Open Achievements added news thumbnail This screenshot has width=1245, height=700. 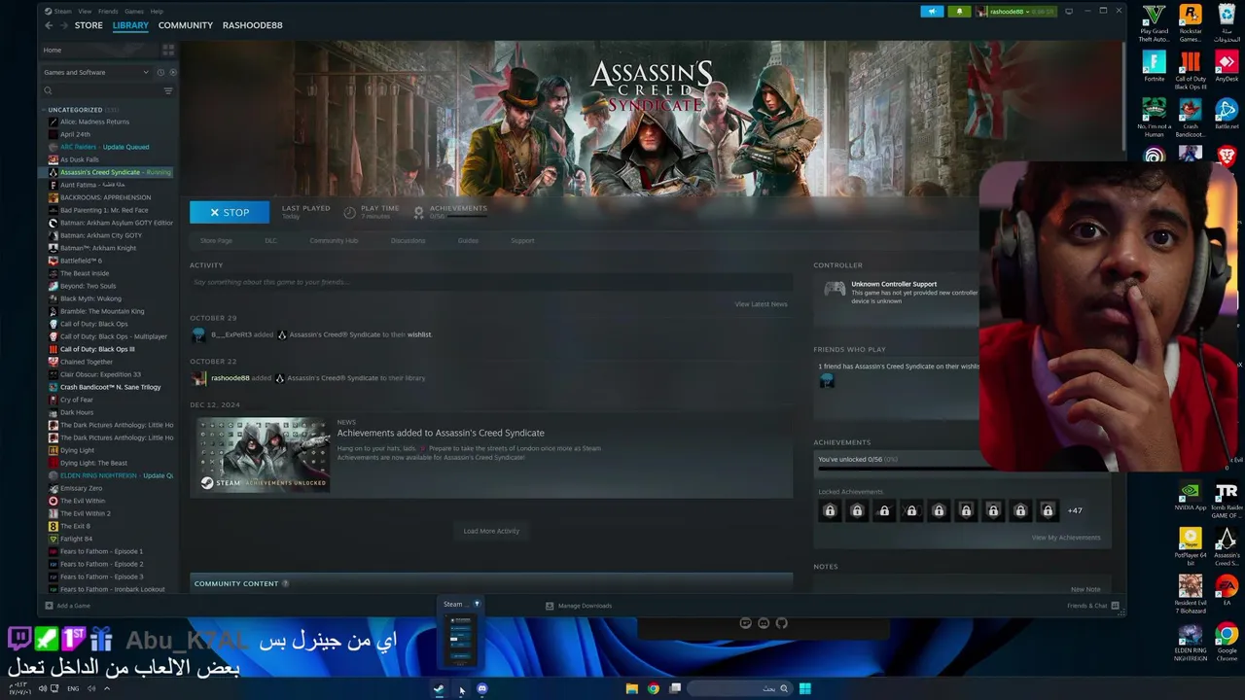tap(264, 455)
